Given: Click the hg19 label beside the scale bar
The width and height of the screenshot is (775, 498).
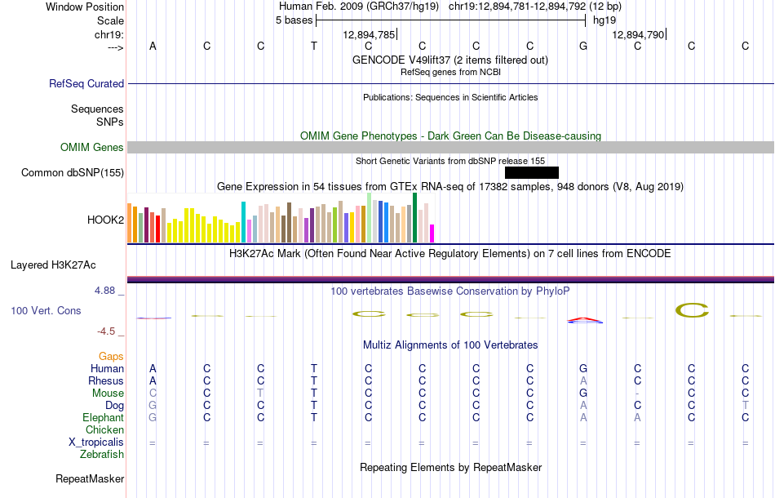Looking at the screenshot, I should pyautogui.click(x=604, y=20).
